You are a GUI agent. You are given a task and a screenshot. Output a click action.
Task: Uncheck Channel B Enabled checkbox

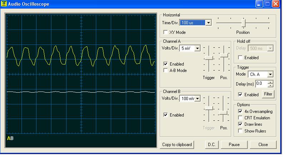(166, 115)
